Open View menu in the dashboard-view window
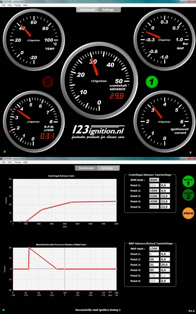 [x=10, y=5]
